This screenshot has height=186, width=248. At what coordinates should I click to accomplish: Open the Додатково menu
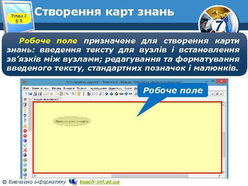[x=115, y=88]
